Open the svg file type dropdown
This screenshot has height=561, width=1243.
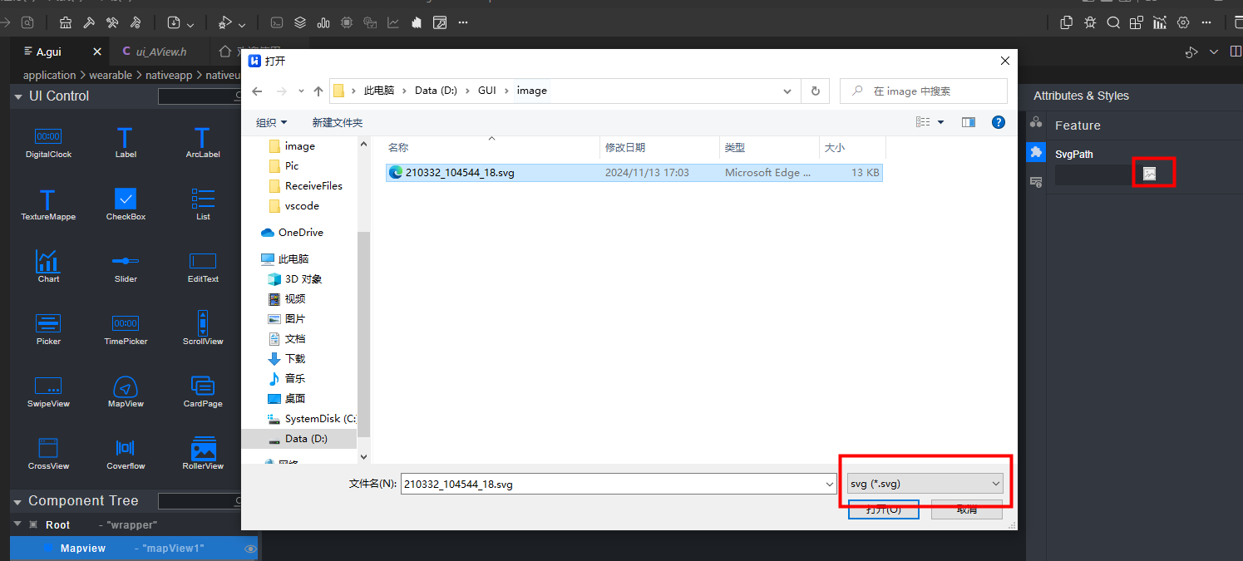click(x=925, y=484)
